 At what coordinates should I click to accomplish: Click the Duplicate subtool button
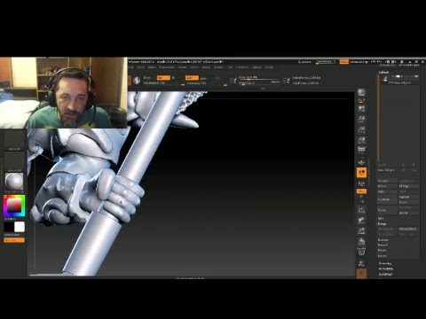click(x=387, y=199)
